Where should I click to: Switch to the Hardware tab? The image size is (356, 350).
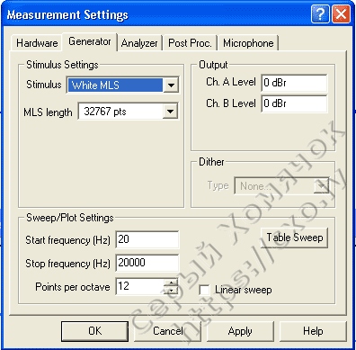[x=37, y=43]
